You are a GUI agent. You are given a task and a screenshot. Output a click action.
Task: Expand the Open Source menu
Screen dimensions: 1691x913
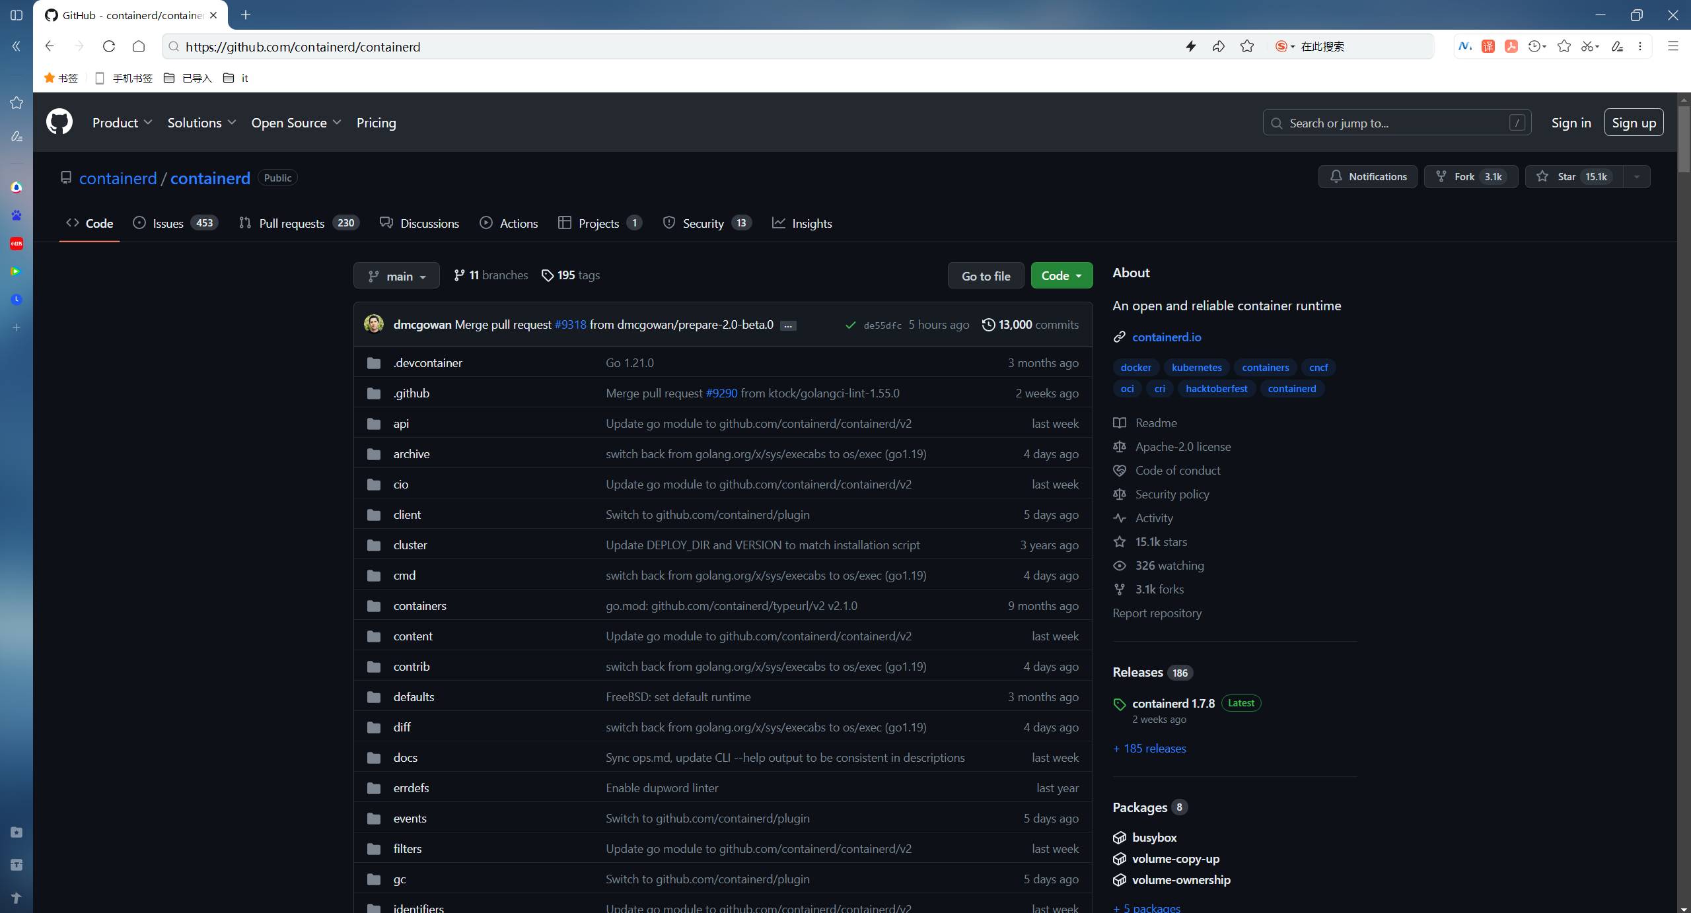(296, 122)
